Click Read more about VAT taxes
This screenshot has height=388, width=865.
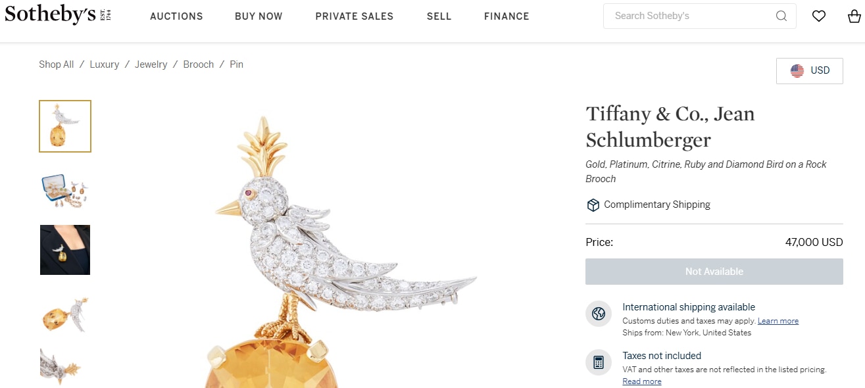pos(641,381)
